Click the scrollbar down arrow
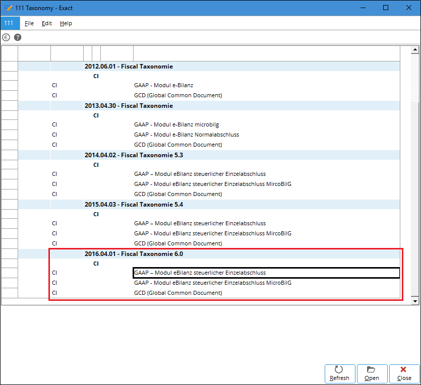The height and width of the screenshot is (385, 421). click(415, 301)
